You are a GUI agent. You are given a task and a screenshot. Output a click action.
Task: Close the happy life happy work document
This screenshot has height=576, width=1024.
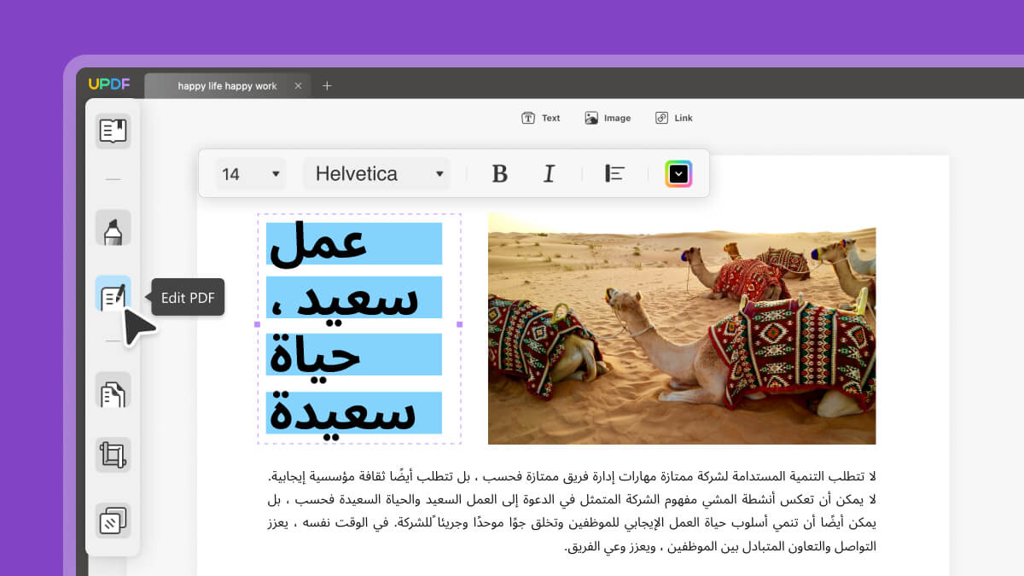pyautogui.click(x=298, y=85)
